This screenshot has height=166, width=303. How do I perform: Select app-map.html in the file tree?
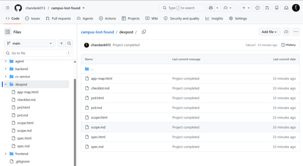pyautogui.click(x=28, y=92)
